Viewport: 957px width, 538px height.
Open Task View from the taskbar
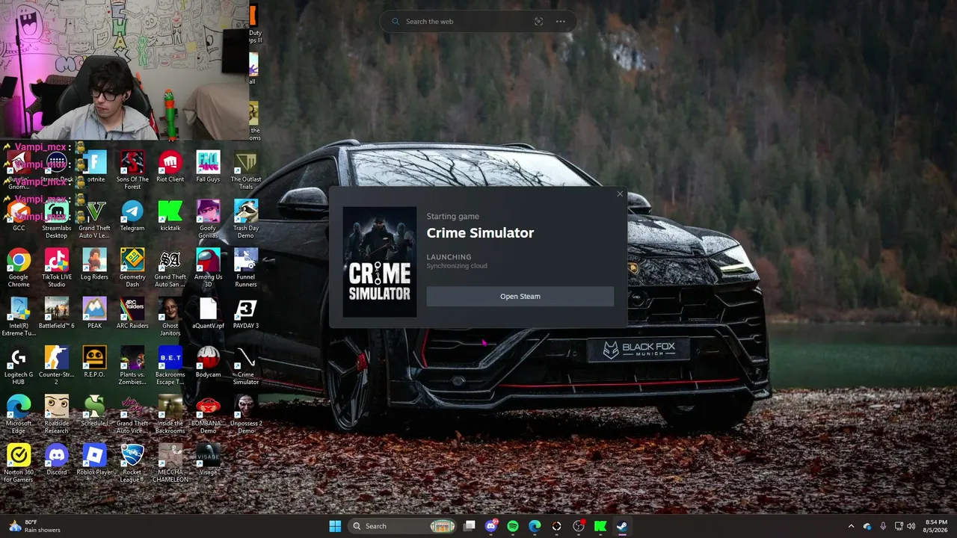(x=470, y=526)
